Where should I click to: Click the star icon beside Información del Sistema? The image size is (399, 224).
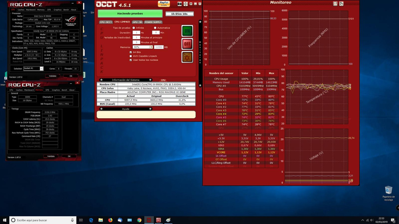pyautogui.click(x=101, y=80)
